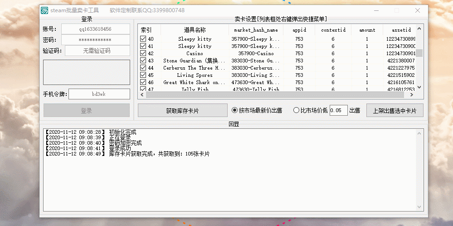The width and height of the screenshot is (453, 226).
Task: Click '357900-Casino' hash name cell
Action: click(256, 53)
